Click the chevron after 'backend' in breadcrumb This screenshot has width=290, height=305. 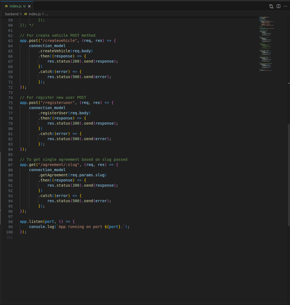point(21,14)
